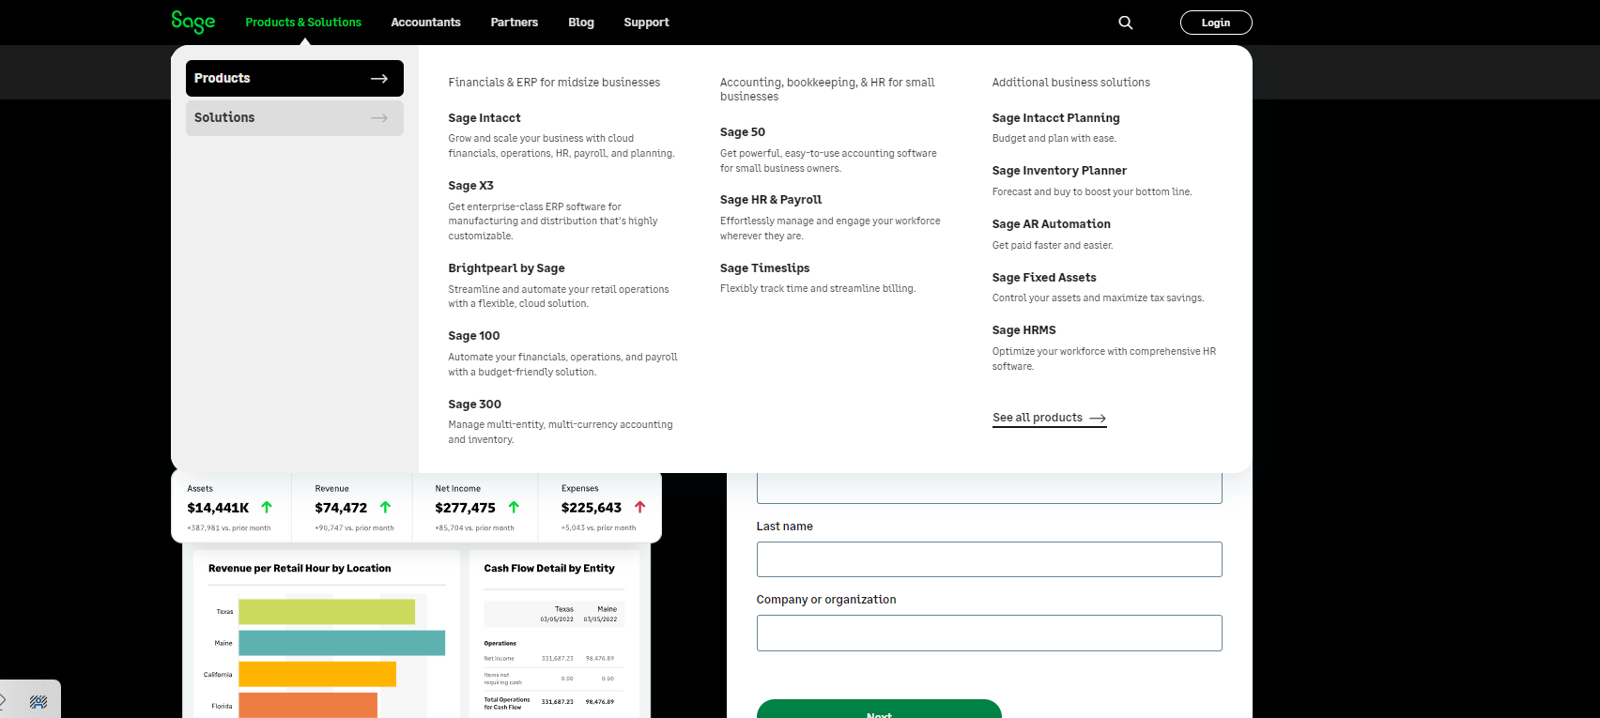Open Sage Fixed Assets link
Screen dimensions: 1600x718
(x=1044, y=278)
